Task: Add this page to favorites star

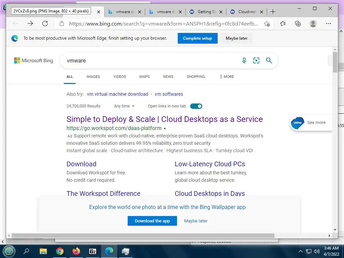Action: [267, 24]
